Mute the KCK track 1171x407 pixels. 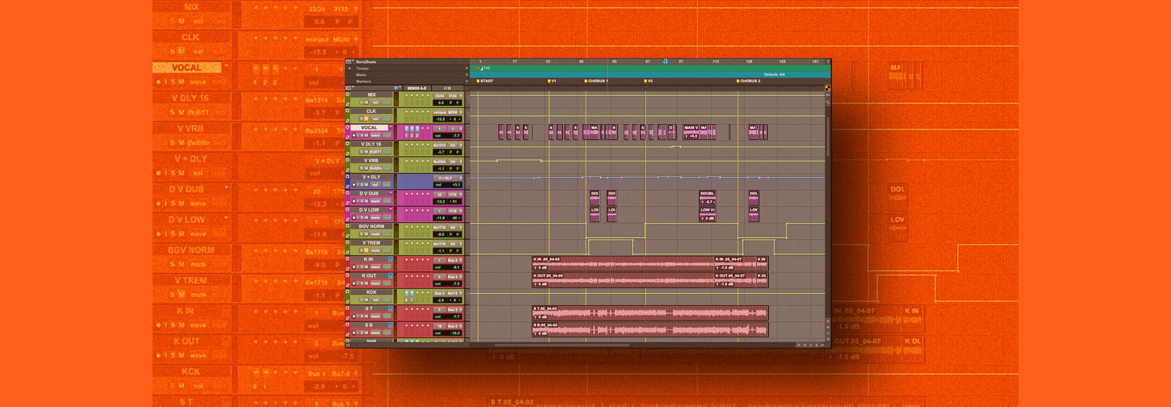point(367,300)
